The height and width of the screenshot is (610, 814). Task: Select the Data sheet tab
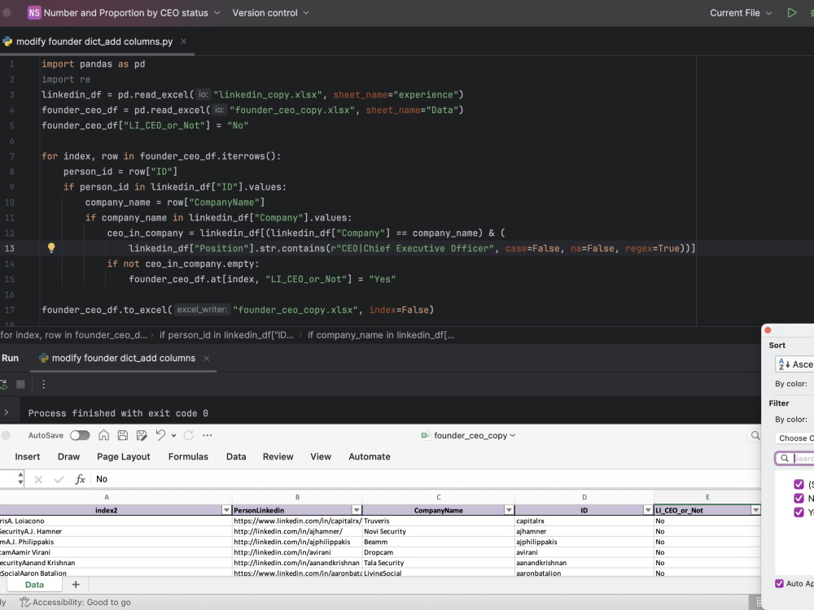(34, 584)
